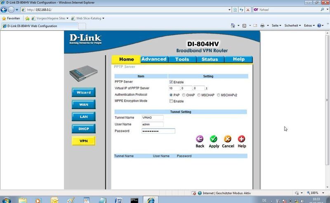Refresh the page with reload icon
This screenshot has height=203, width=330.
tap(241, 9)
